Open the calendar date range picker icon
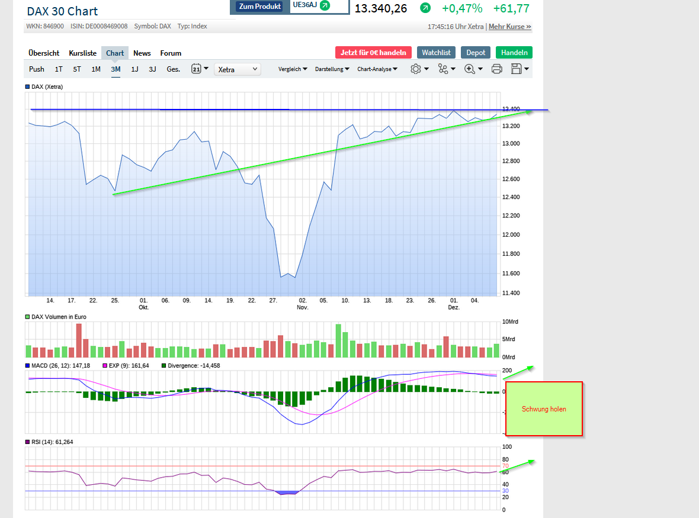The height and width of the screenshot is (518, 699). pyautogui.click(x=196, y=69)
